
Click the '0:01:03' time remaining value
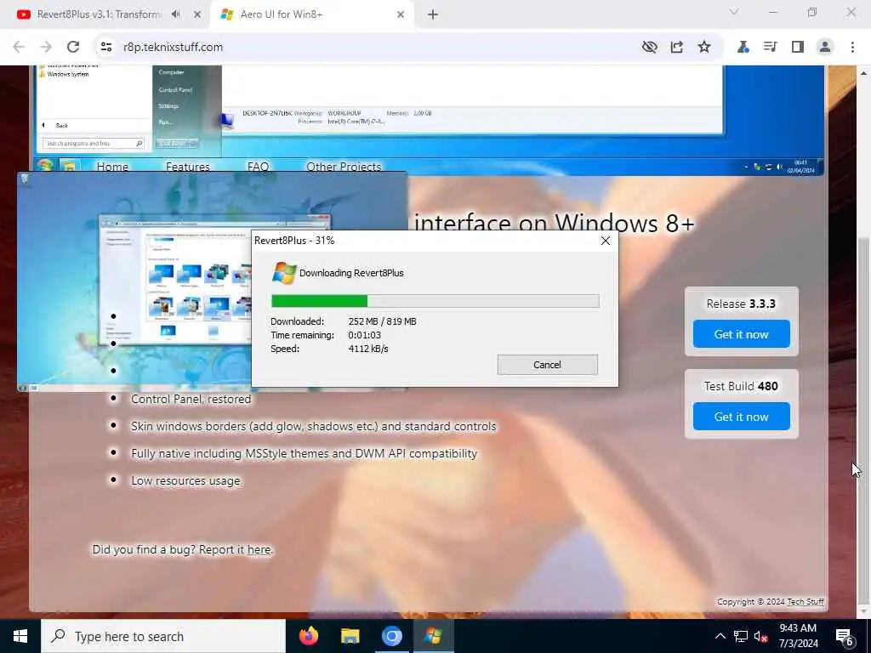click(x=364, y=335)
